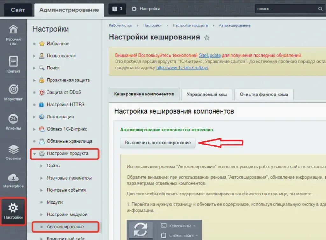Go to Автокеширование breadcrumb
326x240 pixels.
[235, 25]
